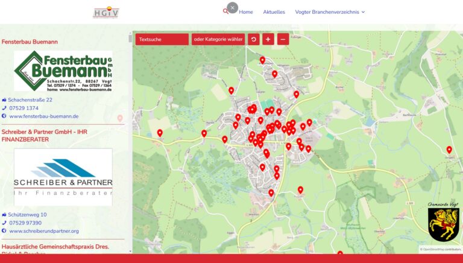This screenshot has width=463, height=263.
Task: Zoom out the map with minus button
Action: pos(283,39)
